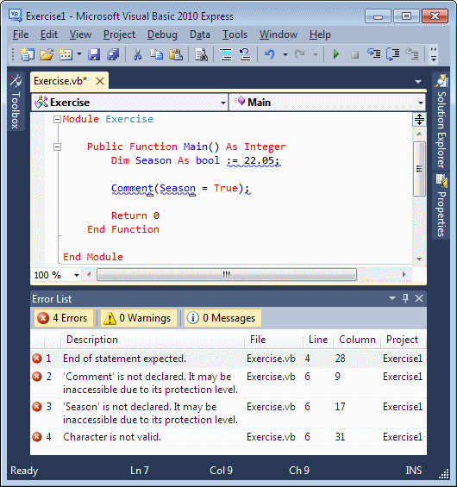Sort errors by the Column header

pyautogui.click(x=357, y=340)
